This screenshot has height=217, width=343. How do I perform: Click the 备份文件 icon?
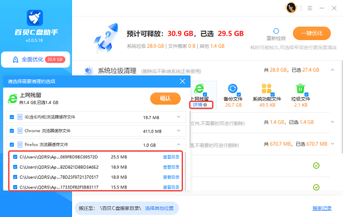233,88
